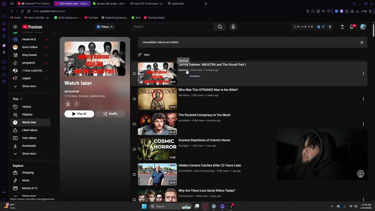Click the address bar URL
The height and width of the screenshot is (211, 375).
(49, 11)
